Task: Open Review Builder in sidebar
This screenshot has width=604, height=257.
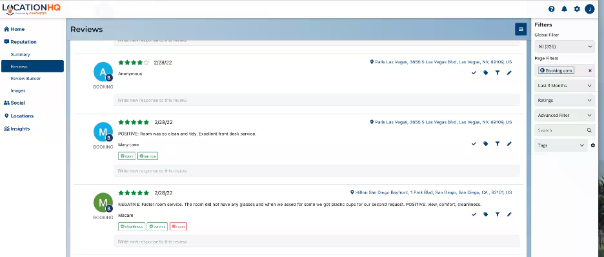Action: click(25, 79)
